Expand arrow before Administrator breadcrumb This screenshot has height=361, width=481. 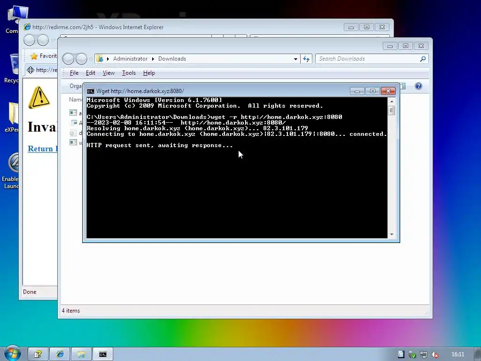108,59
